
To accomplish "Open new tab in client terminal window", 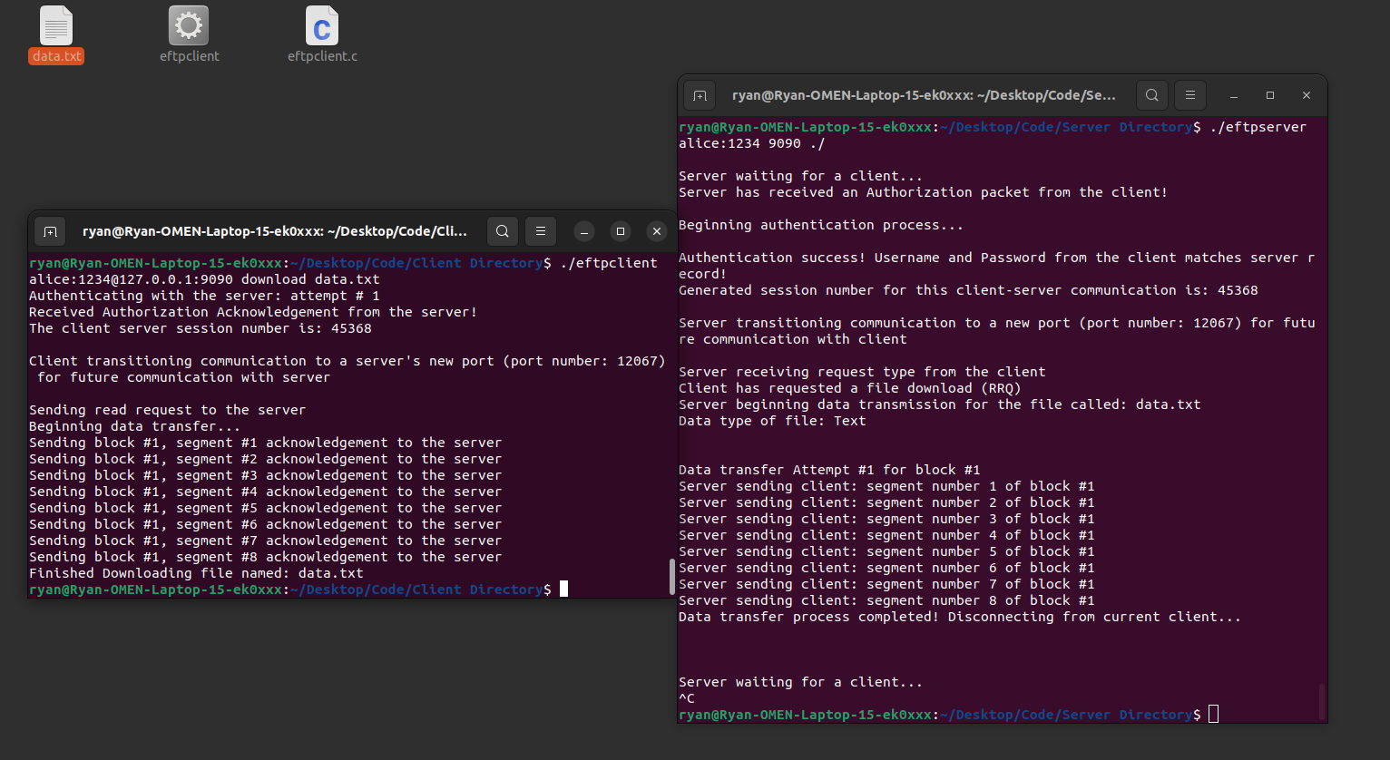I will coord(50,231).
